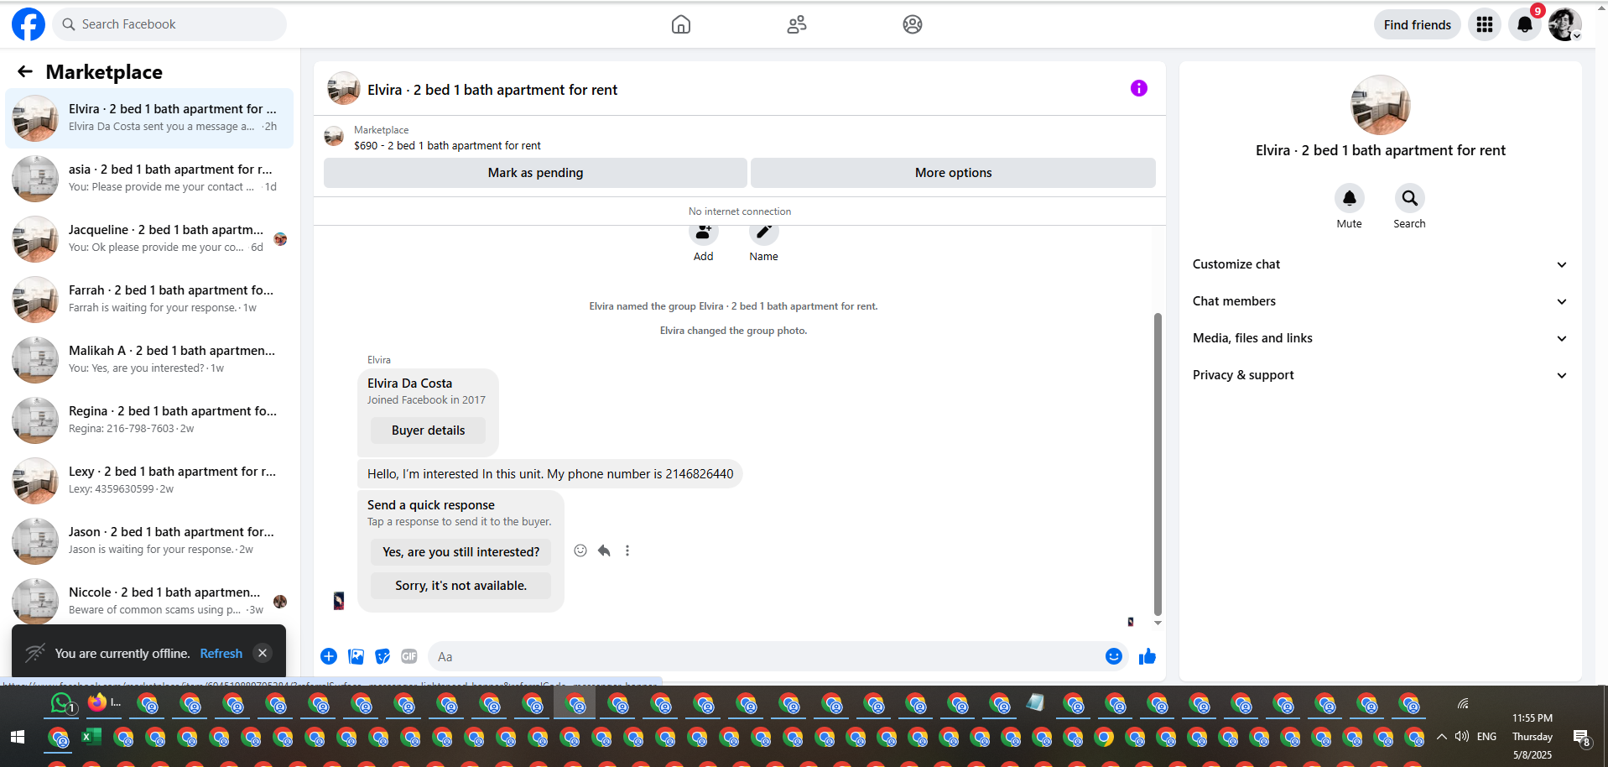The height and width of the screenshot is (767, 1608).
Task: Choose a sticker in composer
Action: (382, 656)
